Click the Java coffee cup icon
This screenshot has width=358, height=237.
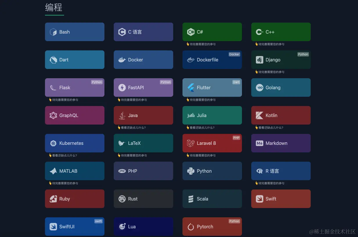(122, 115)
